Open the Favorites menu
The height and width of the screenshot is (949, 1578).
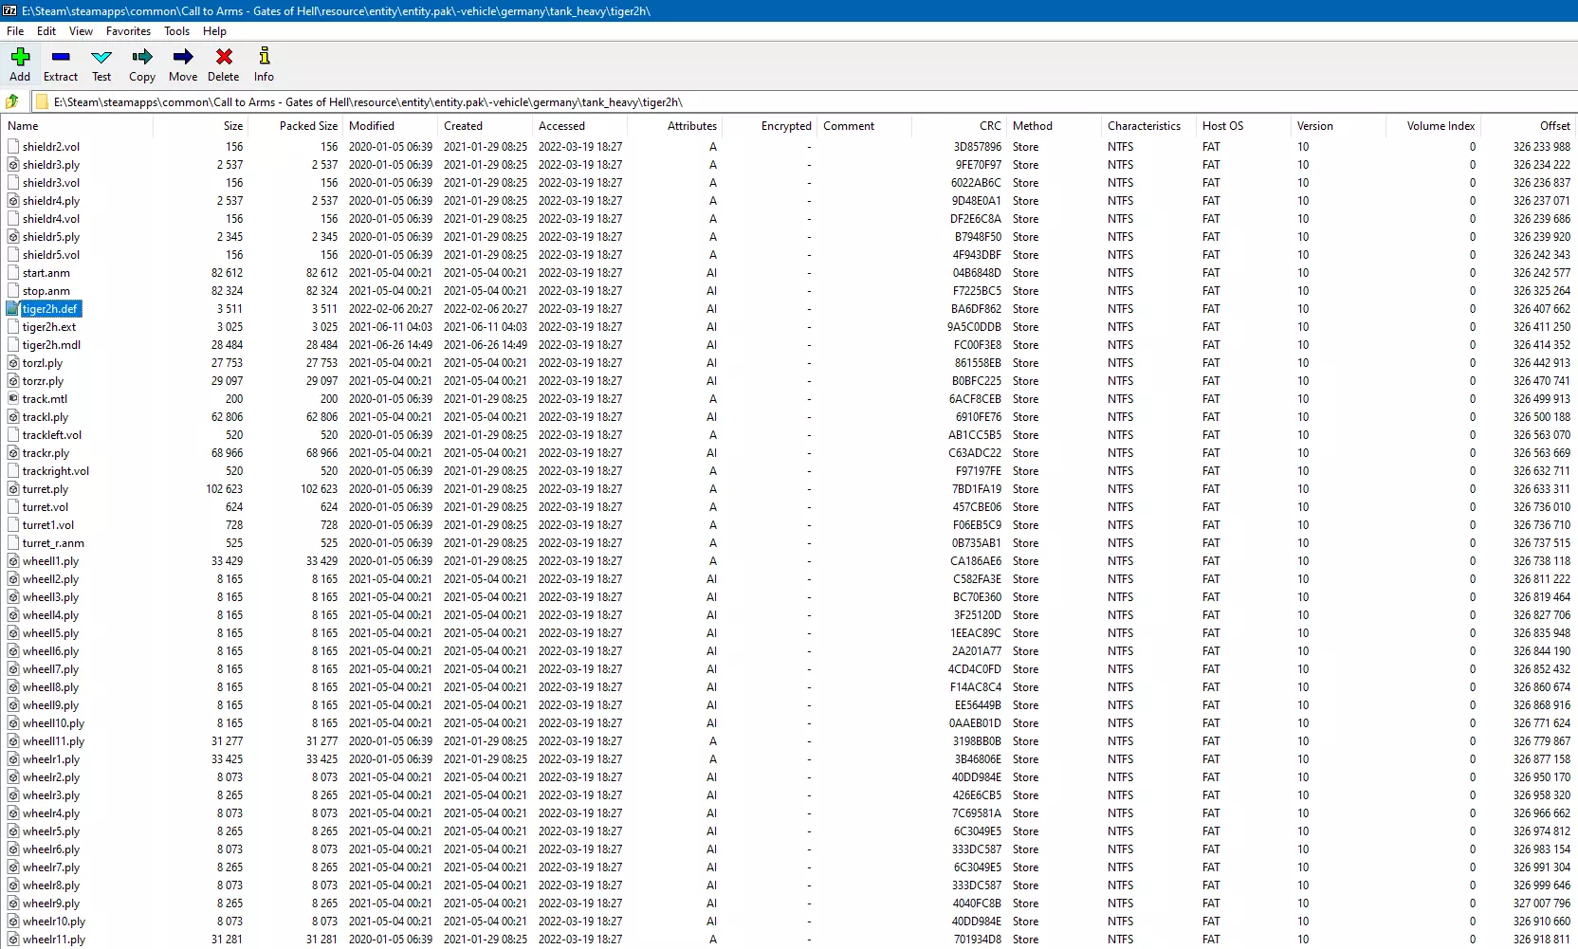(x=128, y=31)
